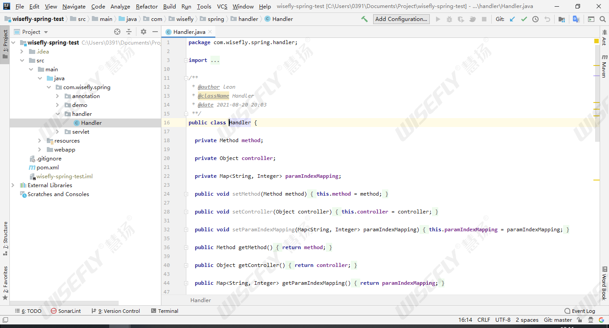
Task: Toggle the 2: Favorites tool window
Action: (5, 283)
